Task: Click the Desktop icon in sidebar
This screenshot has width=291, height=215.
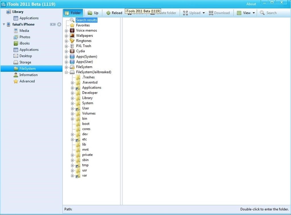Action: (16, 56)
